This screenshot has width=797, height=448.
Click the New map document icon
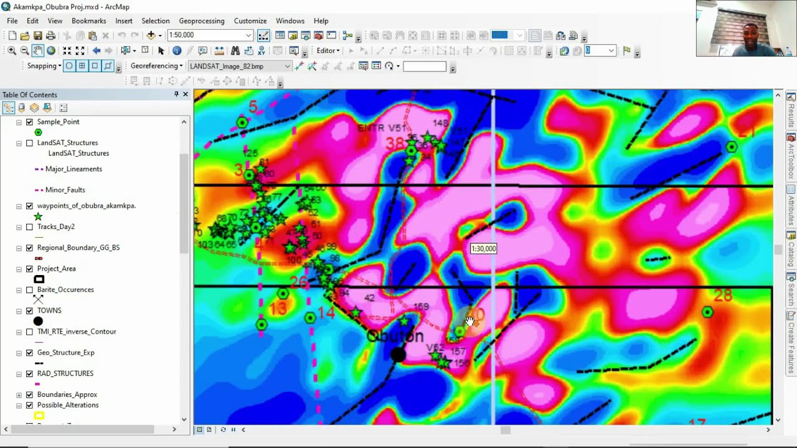coord(12,35)
